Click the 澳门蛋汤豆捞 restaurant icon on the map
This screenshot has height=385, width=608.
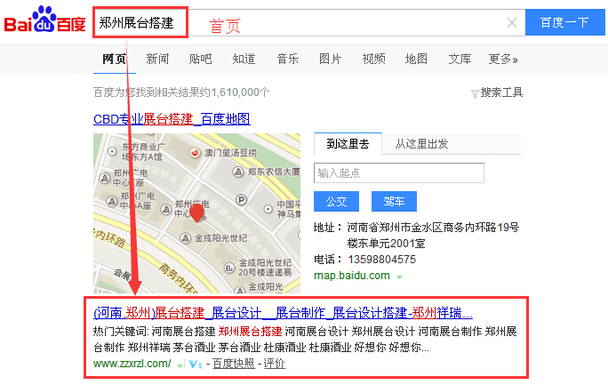(x=195, y=153)
